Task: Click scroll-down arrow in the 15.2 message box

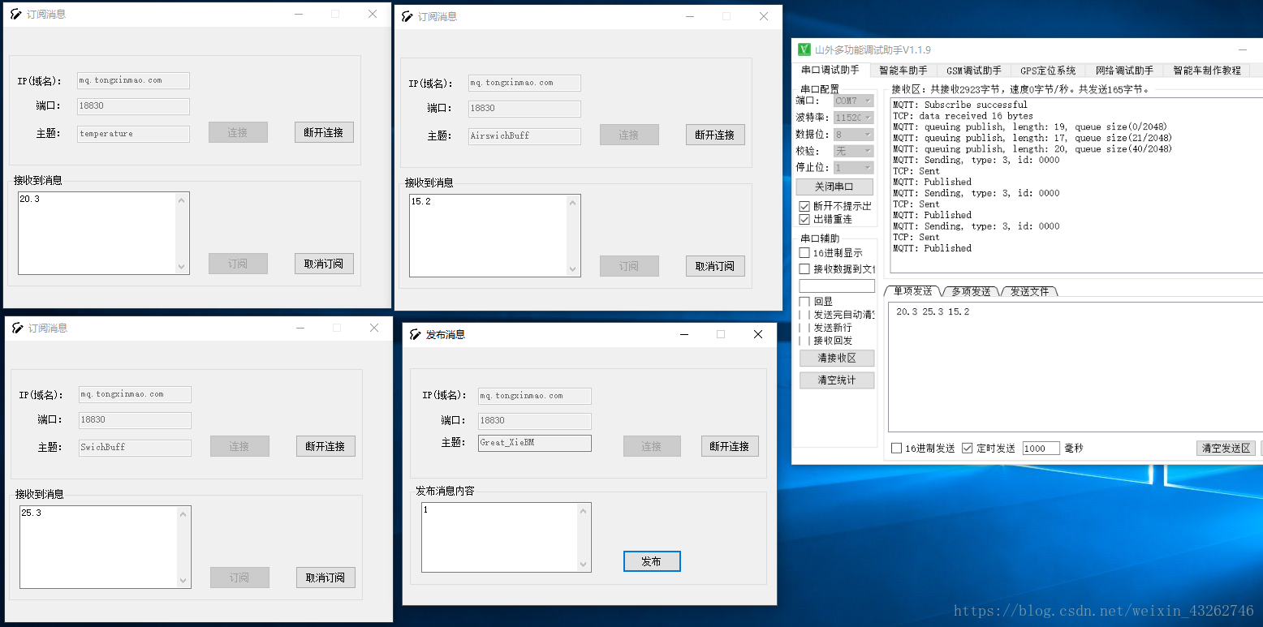Action: [x=573, y=269]
